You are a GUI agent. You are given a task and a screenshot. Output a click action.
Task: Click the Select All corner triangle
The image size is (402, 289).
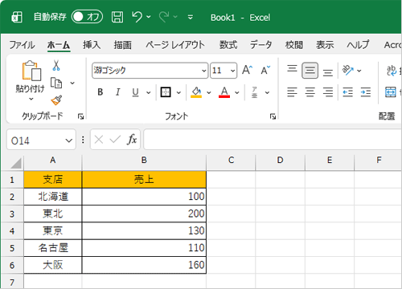16,163
